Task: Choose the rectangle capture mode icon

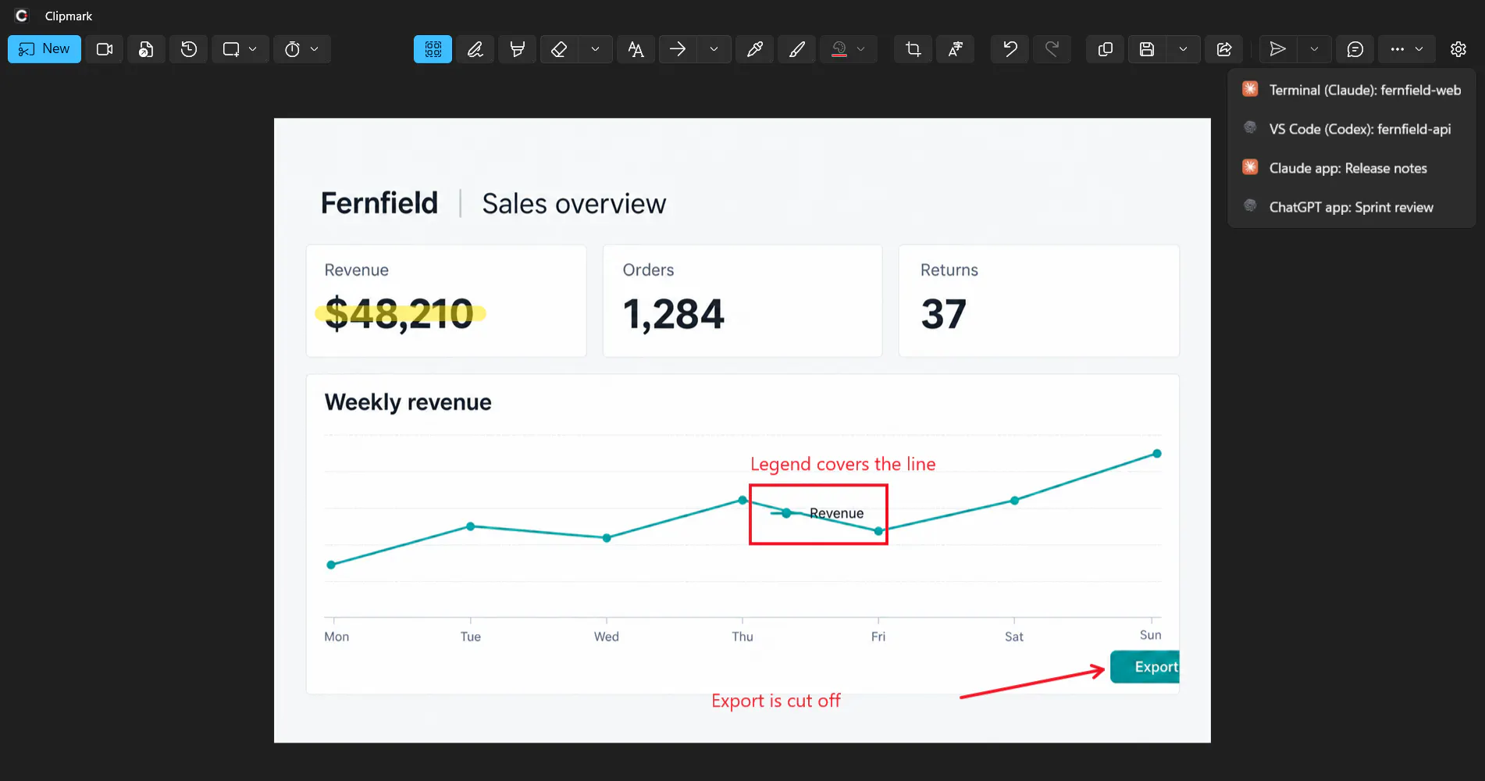Action: point(231,49)
